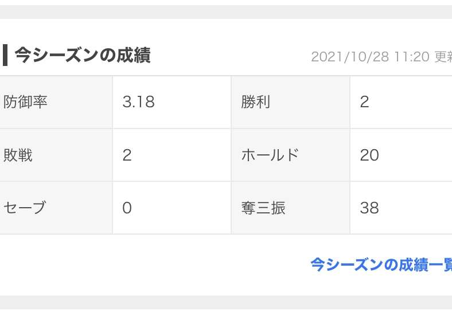
Task: Click the losses value 2 beside 敗戦
Action: coord(127,155)
